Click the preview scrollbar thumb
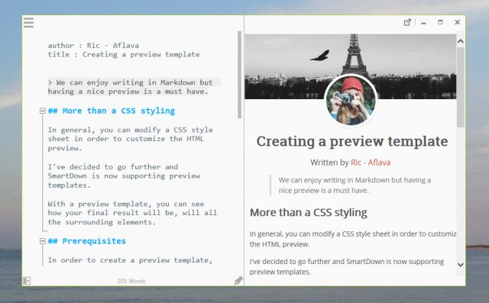The image size is (489, 303). click(x=460, y=87)
